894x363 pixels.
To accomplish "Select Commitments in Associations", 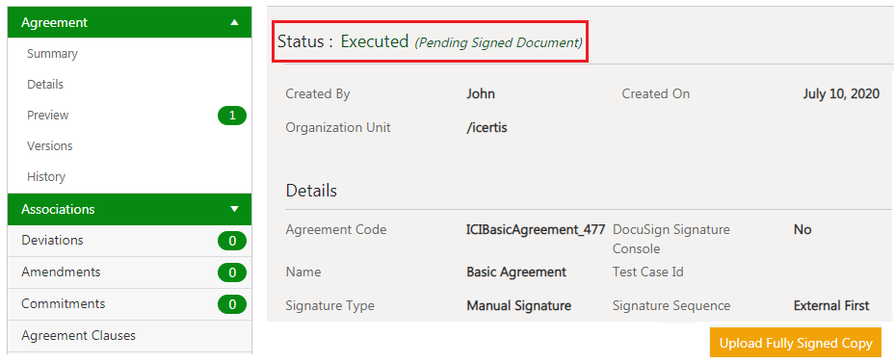I will [x=64, y=303].
